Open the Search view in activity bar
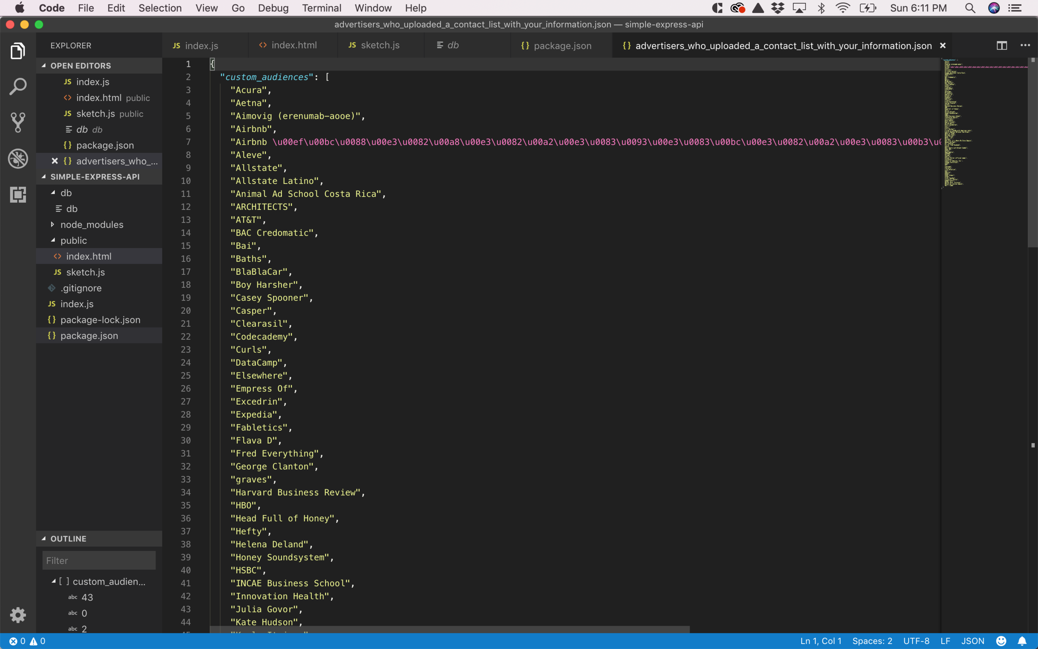1038x649 pixels. pyautogui.click(x=17, y=87)
